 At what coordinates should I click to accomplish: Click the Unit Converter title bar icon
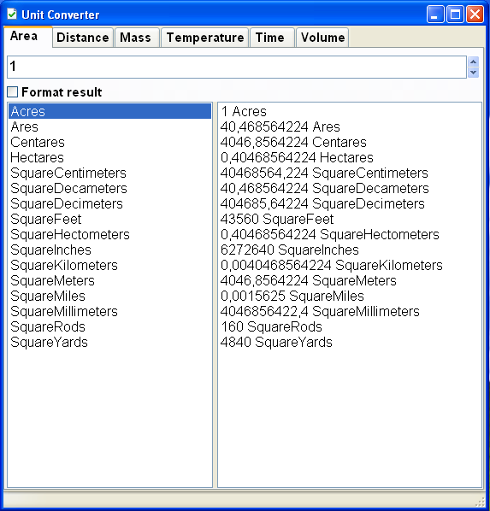click(x=12, y=14)
